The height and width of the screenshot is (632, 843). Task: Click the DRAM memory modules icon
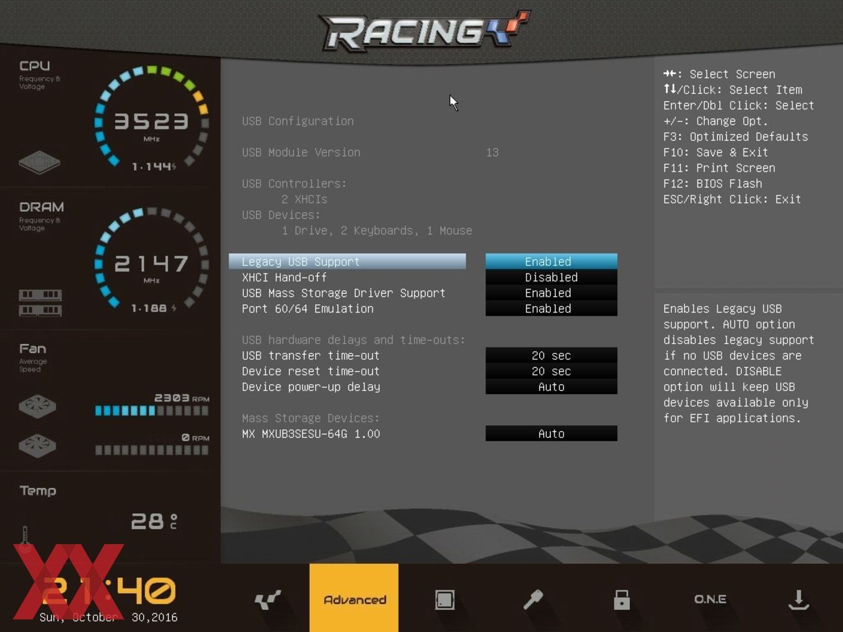click(40, 302)
